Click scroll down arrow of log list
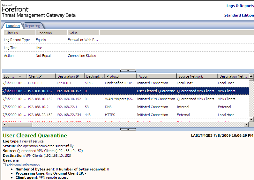 click(251, 120)
